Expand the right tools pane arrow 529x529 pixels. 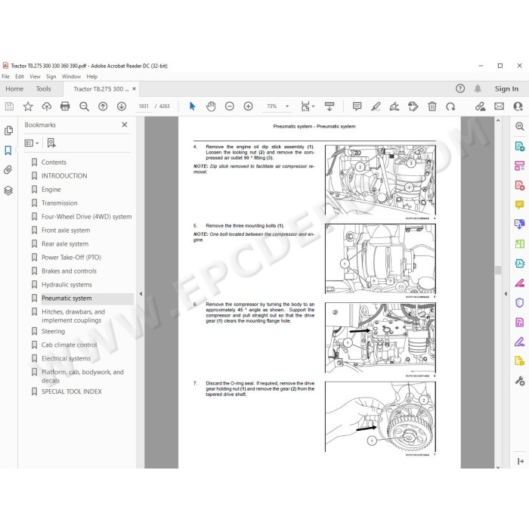click(506, 294)
